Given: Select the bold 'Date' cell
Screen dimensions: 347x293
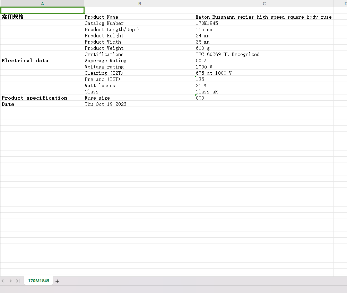Looking at the screenshot, I should click(x=43, y=104).
